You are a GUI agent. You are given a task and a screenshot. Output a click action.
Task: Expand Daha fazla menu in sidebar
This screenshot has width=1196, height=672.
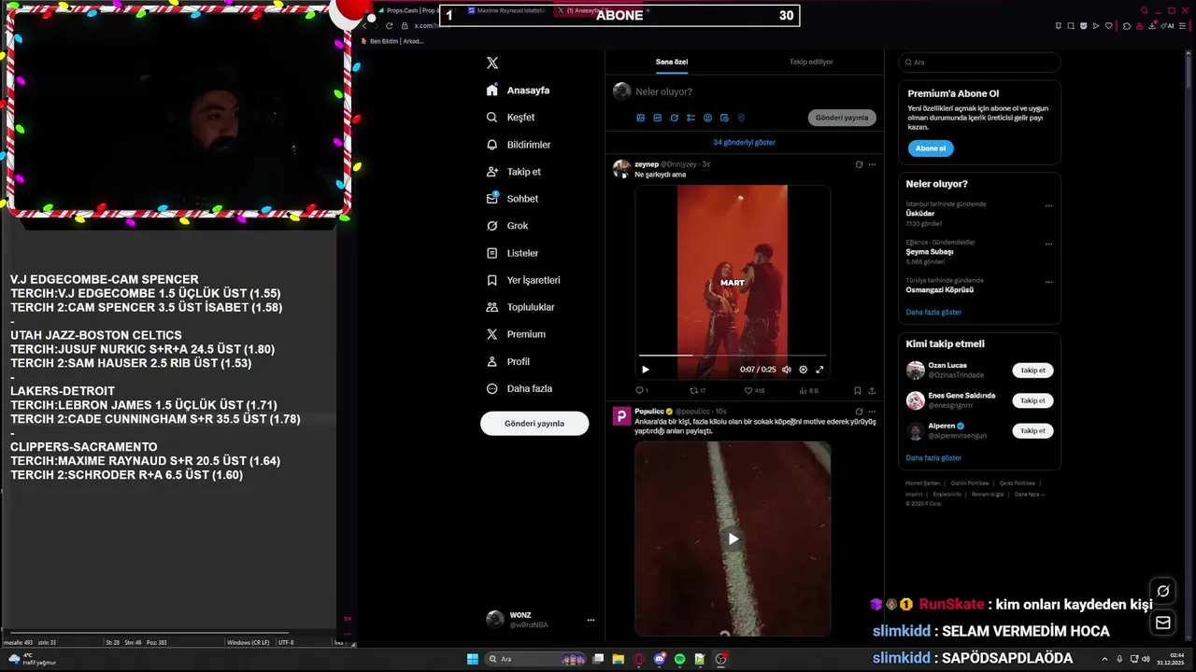519,388
